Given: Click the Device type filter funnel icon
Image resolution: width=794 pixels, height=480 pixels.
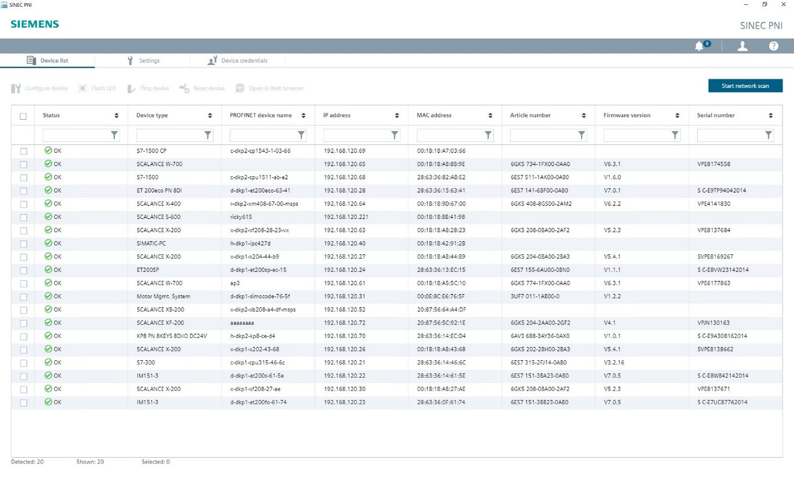Looking at the screenshot, I should coord(208,135).
